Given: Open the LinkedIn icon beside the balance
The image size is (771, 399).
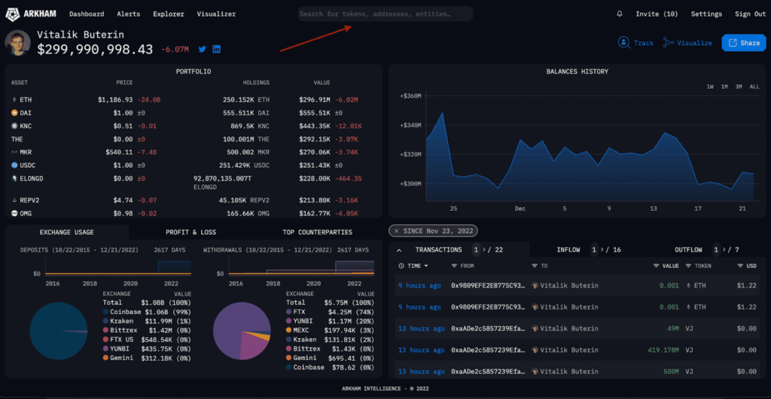Looking at the screenshot, I should [217, 50].
